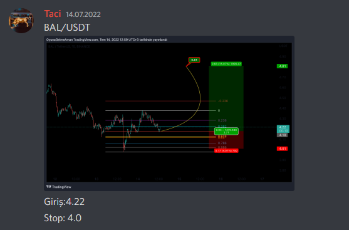Open the Taci username profile

53,14
